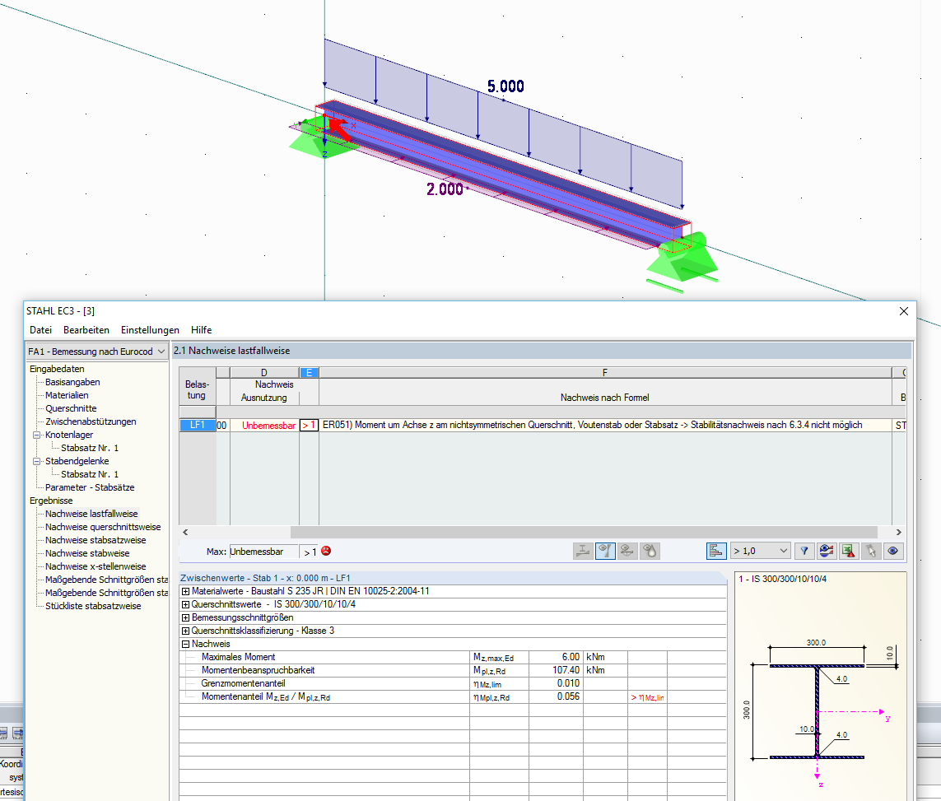Export table with the Excel icon
The width and height of the screenshot is (941, 801).
click(x=849, y=551)
